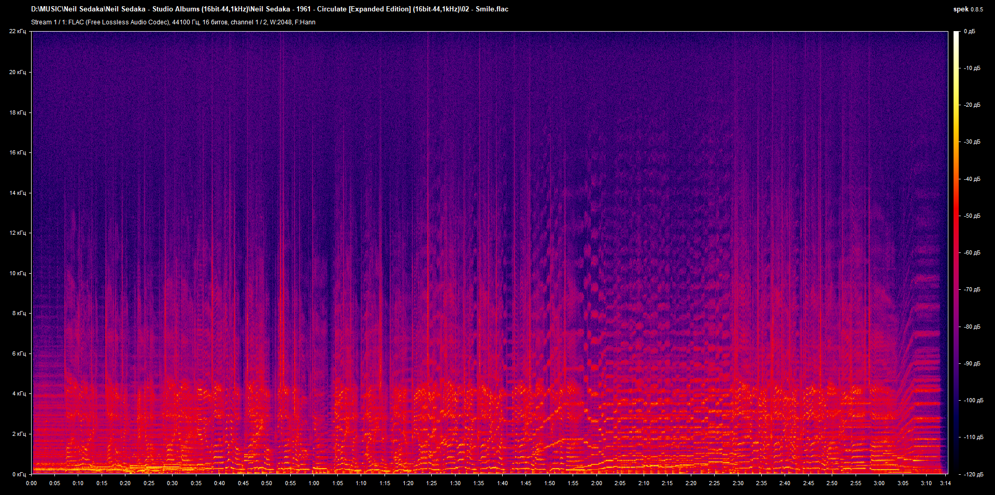This screenshot has height=495, width=995.
Task: Click the '2:30' time axis label
Action: (x=738, y=483)
